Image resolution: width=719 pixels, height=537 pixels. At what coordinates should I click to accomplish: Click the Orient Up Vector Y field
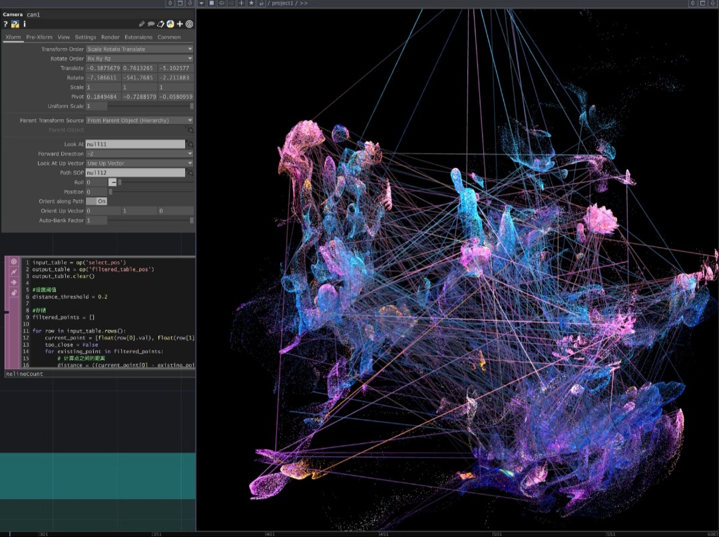click(139, 211)
